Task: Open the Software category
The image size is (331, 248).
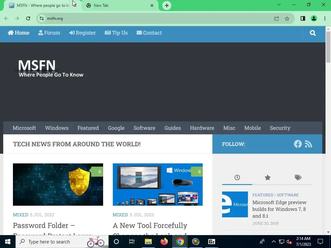Action: pos(144,128)
